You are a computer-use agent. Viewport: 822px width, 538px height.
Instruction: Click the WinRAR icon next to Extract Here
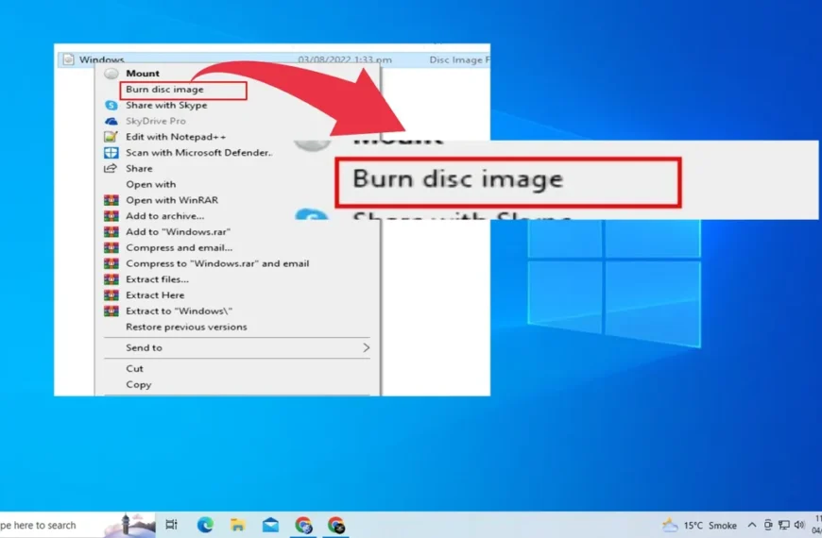click(111, 294)
